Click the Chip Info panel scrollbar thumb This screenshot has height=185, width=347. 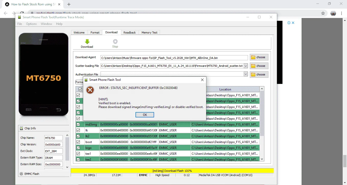pos(67,149)
